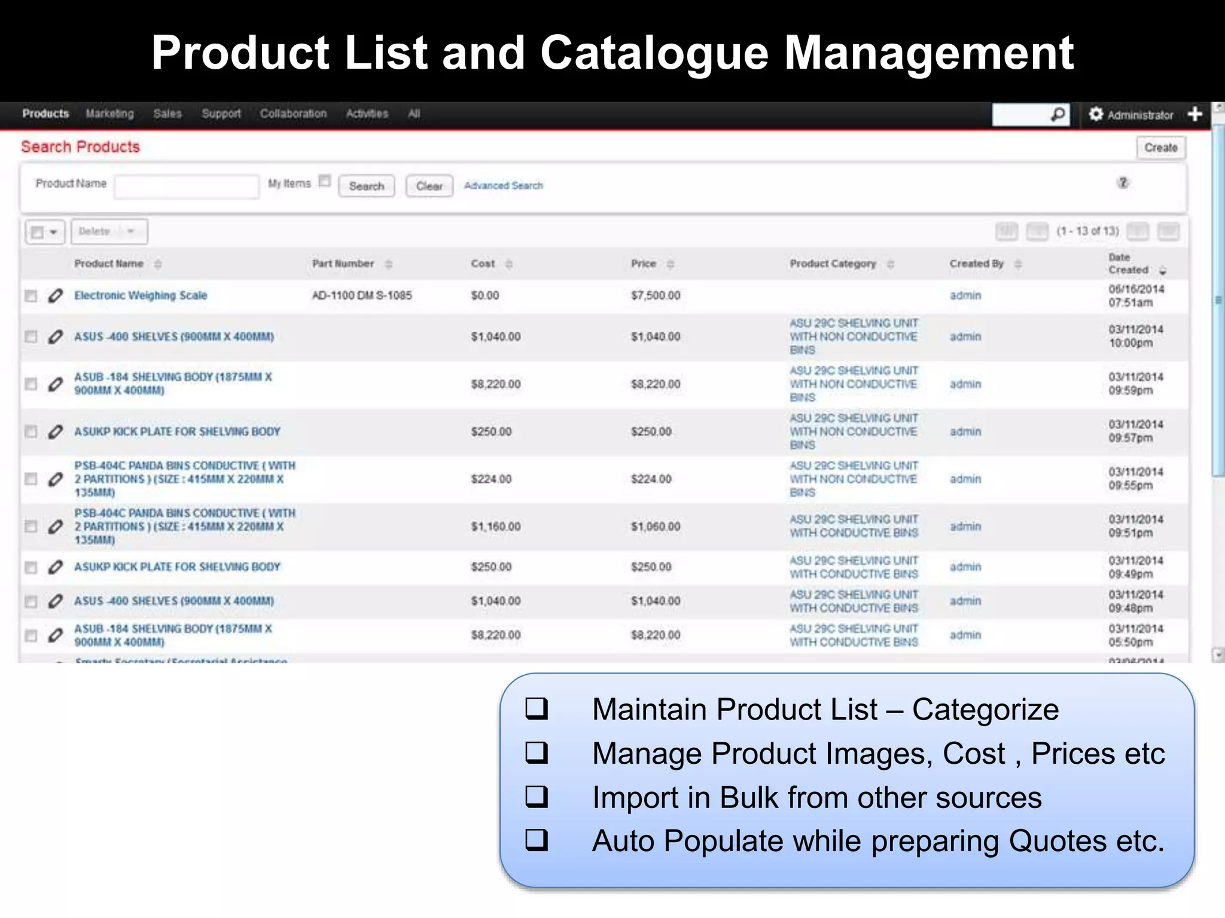Go to previous page pagination icon
The height and width of the screenshot is (918, 1225).
(x=1037, y=231)
